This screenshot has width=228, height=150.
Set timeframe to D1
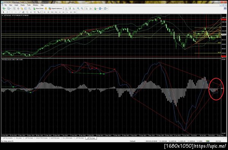[67, 12]
